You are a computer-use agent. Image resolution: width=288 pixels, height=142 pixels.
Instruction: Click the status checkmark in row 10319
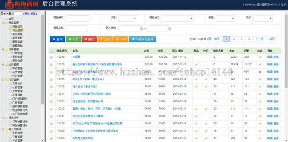[x=260, y=57]
